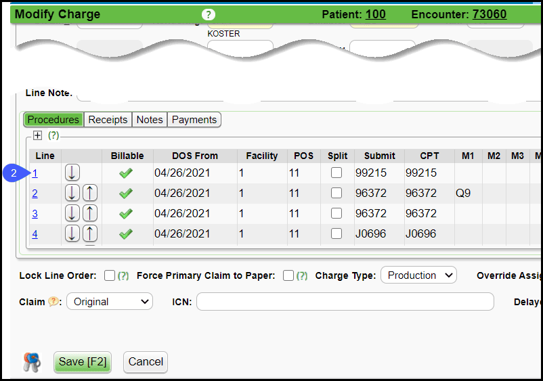This screenshot has height=381, width=543.
Task: Open the Charge Type dropdown
Action: pyautogui.click(x=418, y=275)
